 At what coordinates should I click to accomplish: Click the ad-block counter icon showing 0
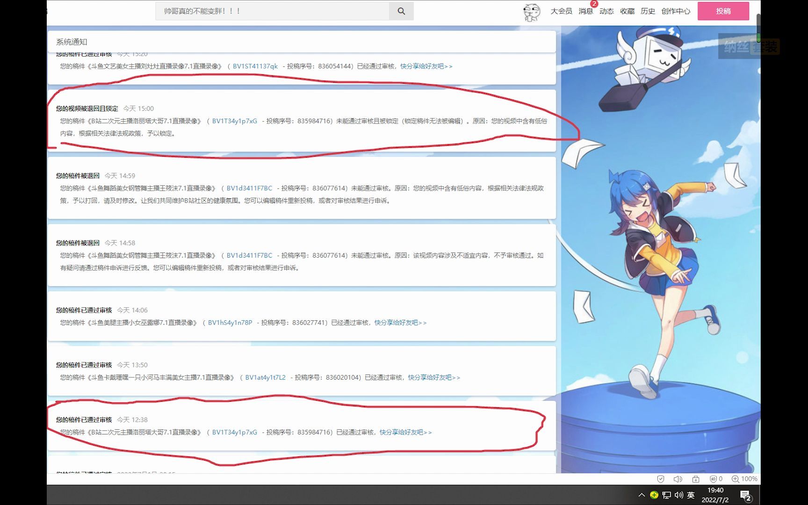point(716,479)
